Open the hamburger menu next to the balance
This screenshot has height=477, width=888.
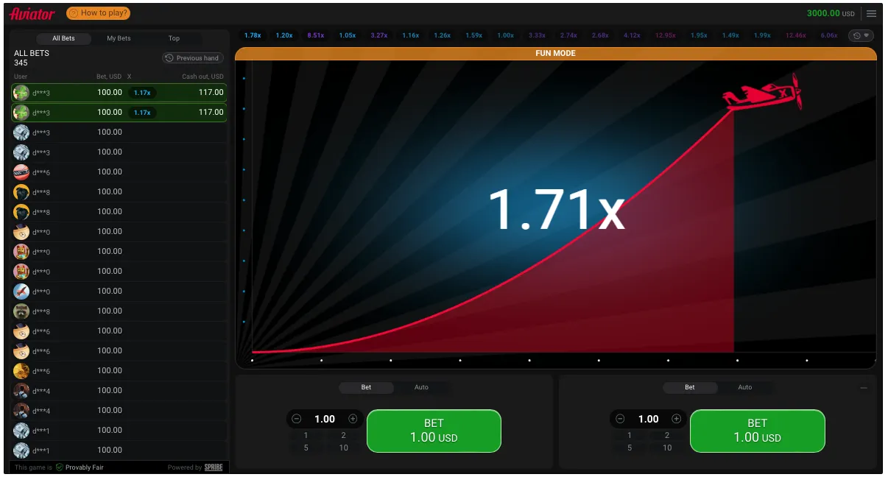(872, 13)
